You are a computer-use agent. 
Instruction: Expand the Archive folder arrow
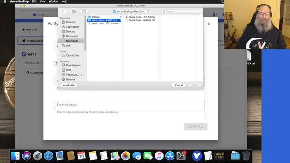point(120,17)
